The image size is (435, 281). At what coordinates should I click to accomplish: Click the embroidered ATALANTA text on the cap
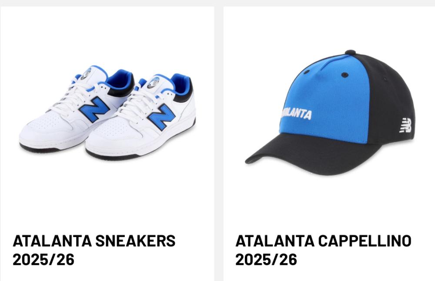pos(296,114)
